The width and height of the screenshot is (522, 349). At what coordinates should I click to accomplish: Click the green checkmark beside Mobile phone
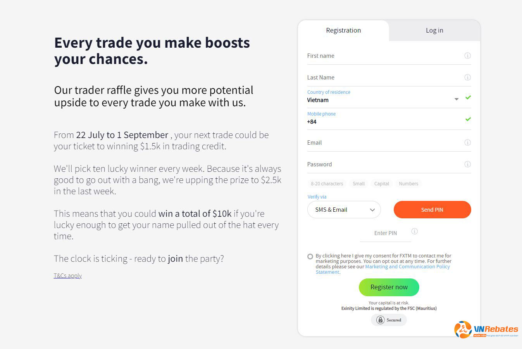click(468, 119)
